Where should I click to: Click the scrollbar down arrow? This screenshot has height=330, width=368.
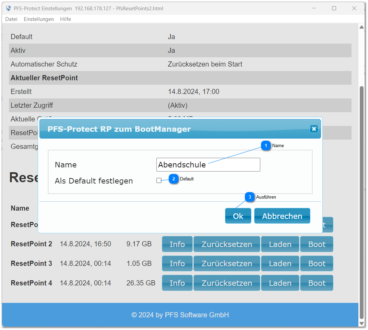[361, 323]
